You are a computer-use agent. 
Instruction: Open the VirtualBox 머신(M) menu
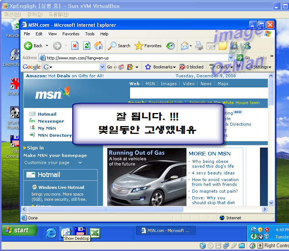[13, 14]
